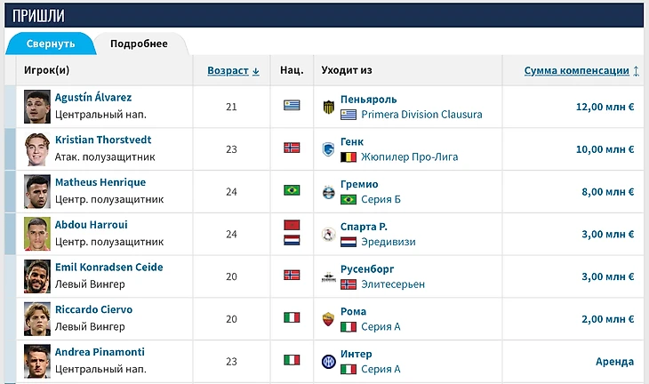
Task: Click Matheus Henrique's player photo
Action: pos(37,192)
